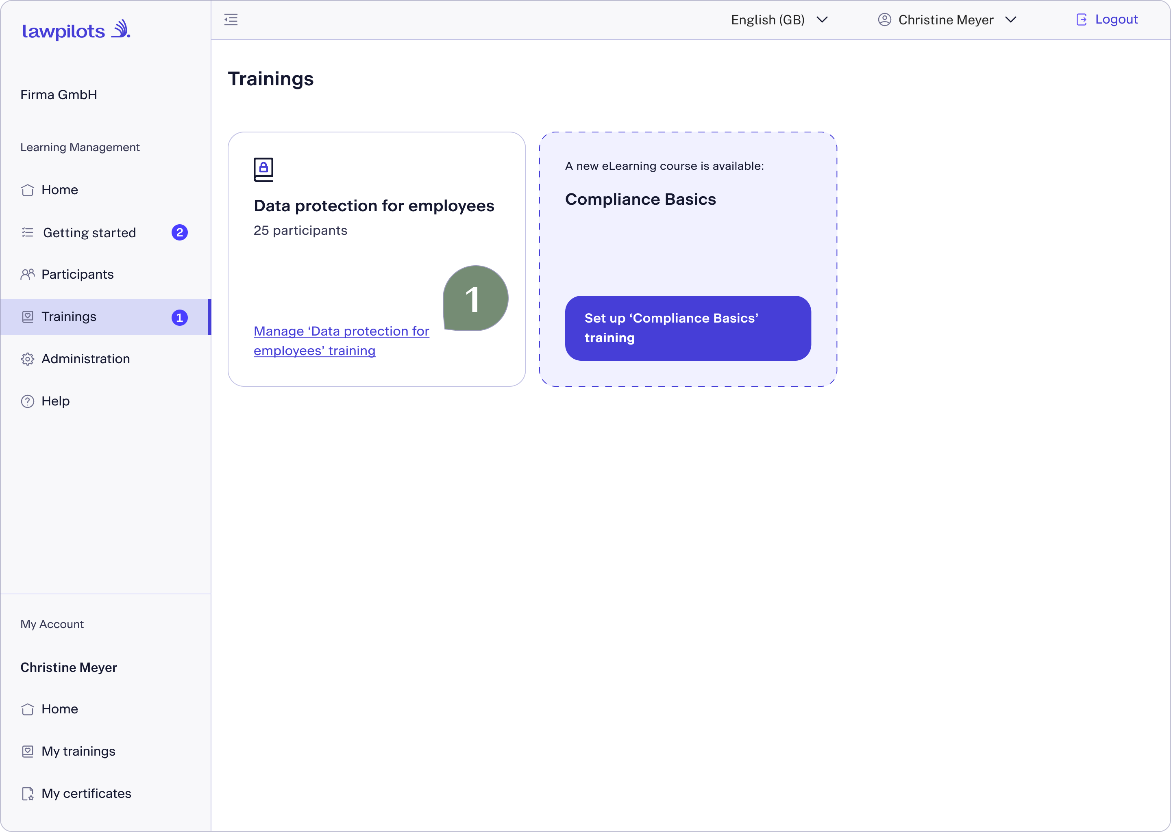Image resolution: width=1171 pixels, height=832 pixels.
Task: Go to the Participants section
Action: tap(106, 275)
